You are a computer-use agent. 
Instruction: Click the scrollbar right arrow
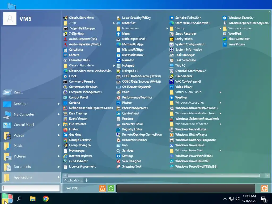(x=267, y=176)
